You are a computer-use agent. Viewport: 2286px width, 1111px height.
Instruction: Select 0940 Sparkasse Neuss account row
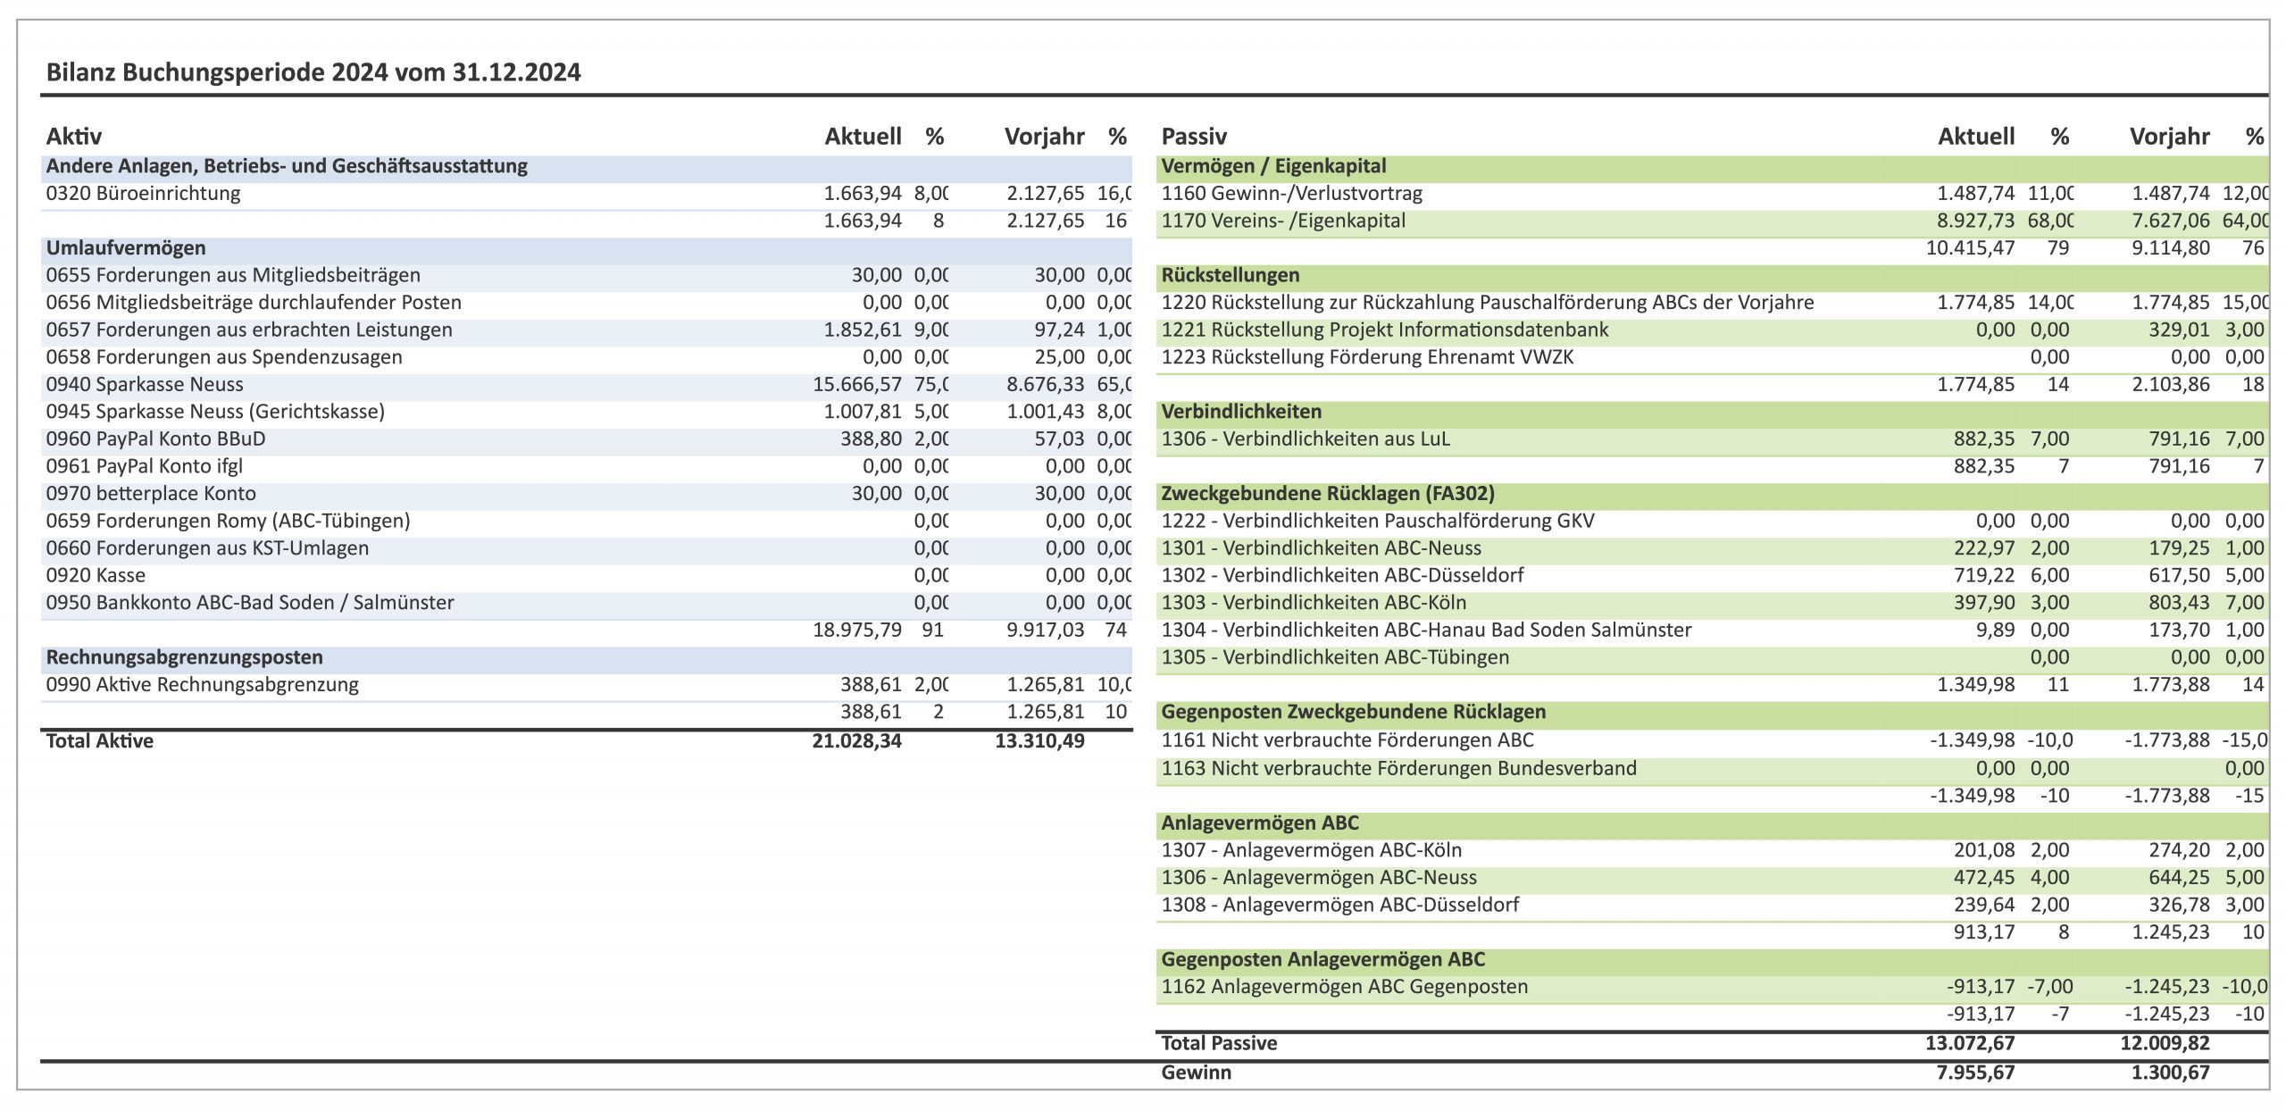(587, 385)
